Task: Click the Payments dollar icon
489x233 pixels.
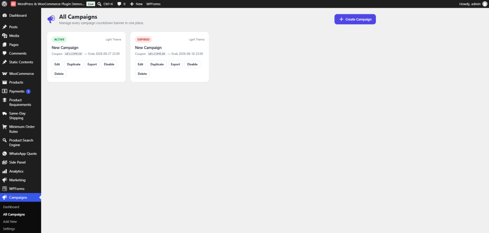Action: tap(4, 91)
